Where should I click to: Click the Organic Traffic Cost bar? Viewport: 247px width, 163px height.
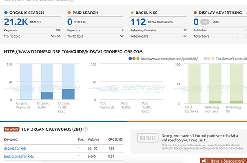[x=68, y=94]
